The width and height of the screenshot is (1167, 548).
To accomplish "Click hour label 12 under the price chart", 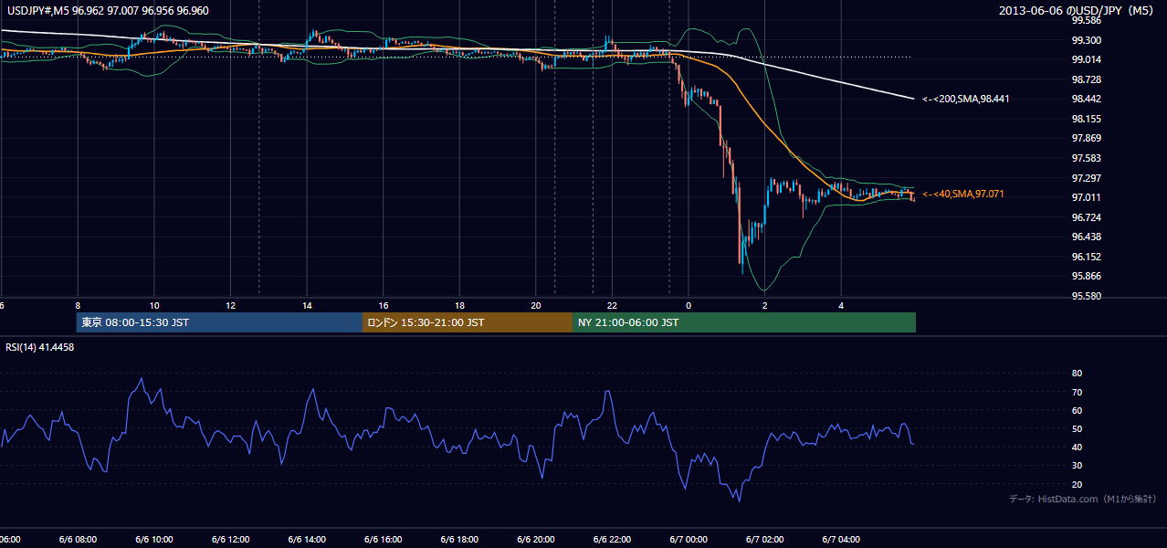I will point(231,305).
